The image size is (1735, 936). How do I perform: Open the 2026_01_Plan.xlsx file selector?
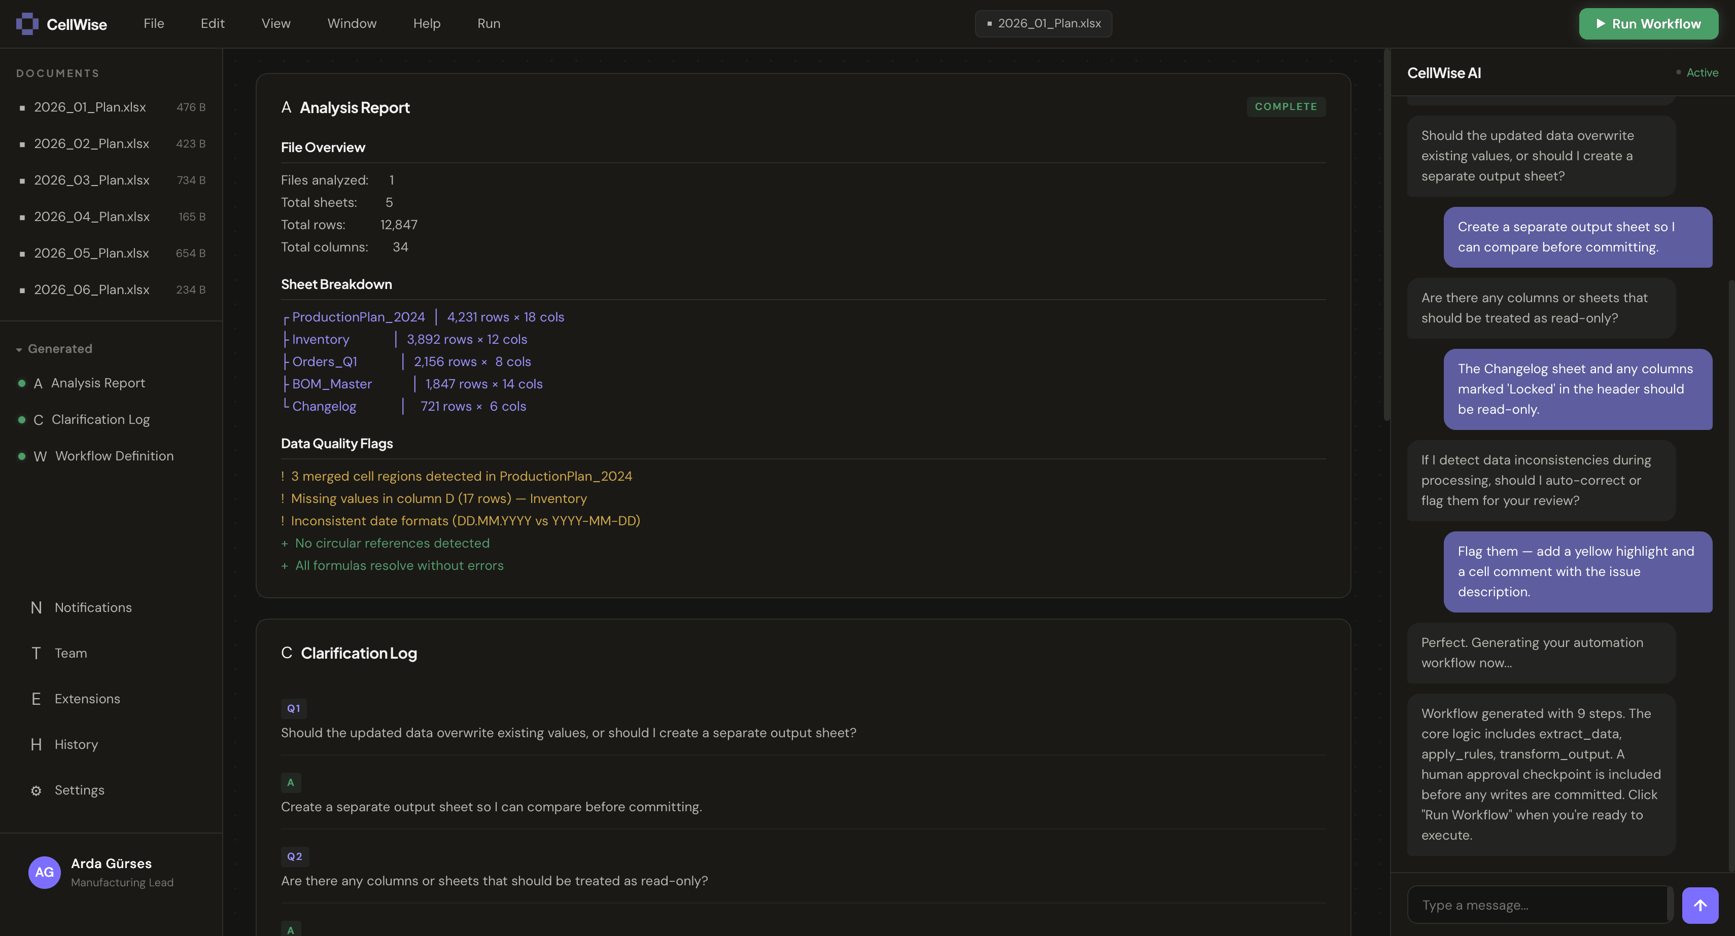coord(1043,23)
